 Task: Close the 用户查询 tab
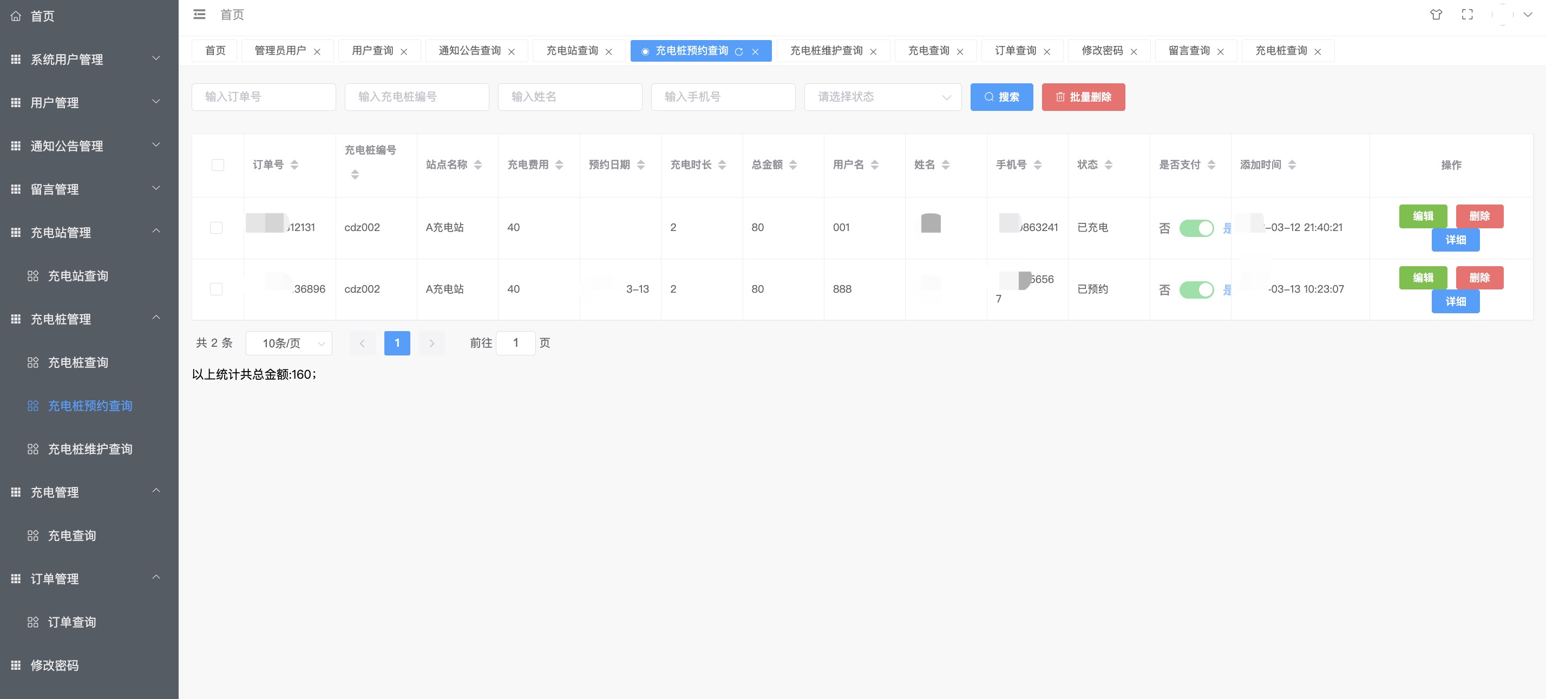pos(404,51)
